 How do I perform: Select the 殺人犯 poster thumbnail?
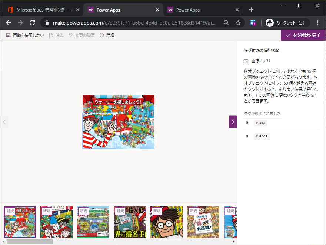(x=130, y=222)
